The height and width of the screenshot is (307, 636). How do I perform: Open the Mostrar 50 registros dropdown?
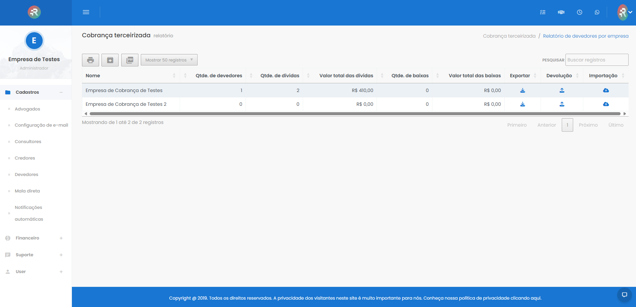tap(169, 60)
